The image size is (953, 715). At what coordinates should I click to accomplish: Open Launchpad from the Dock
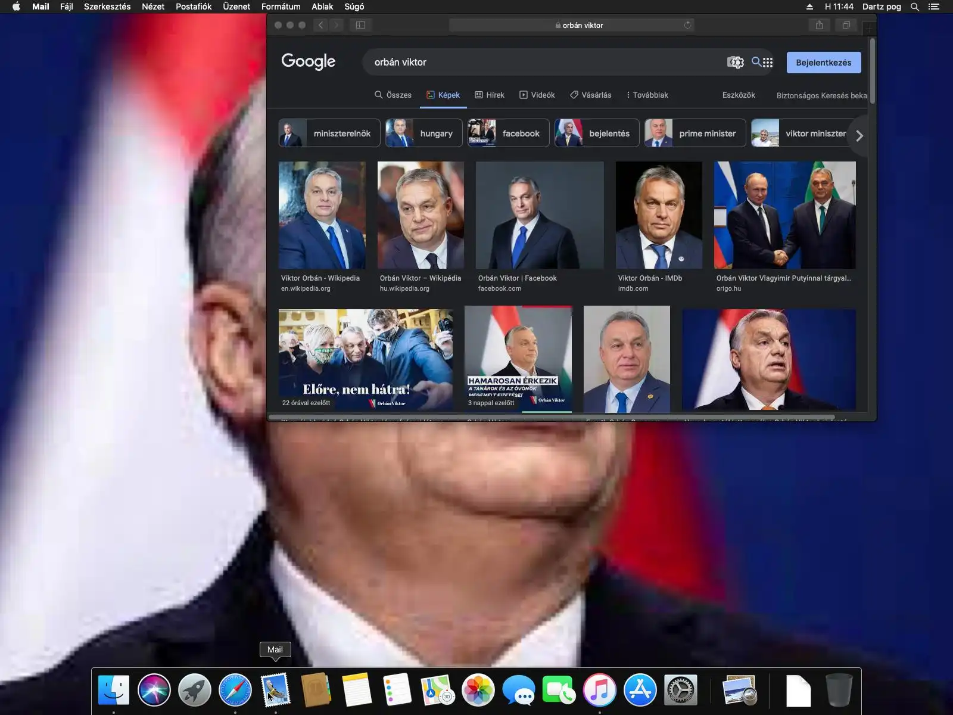194,690
